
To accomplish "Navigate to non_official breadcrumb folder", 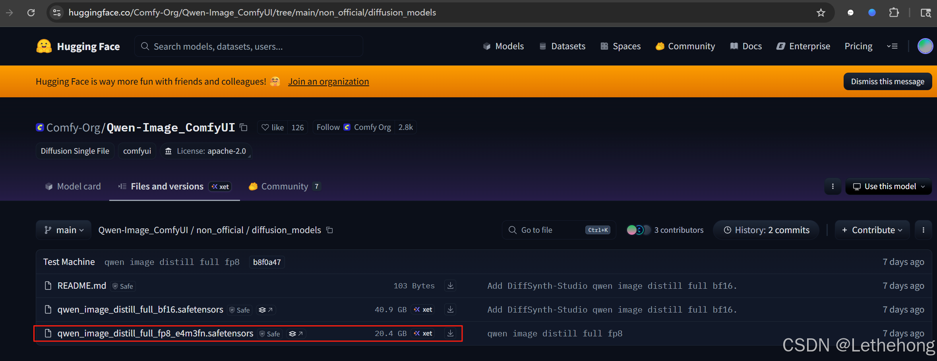I will [220, 230].
